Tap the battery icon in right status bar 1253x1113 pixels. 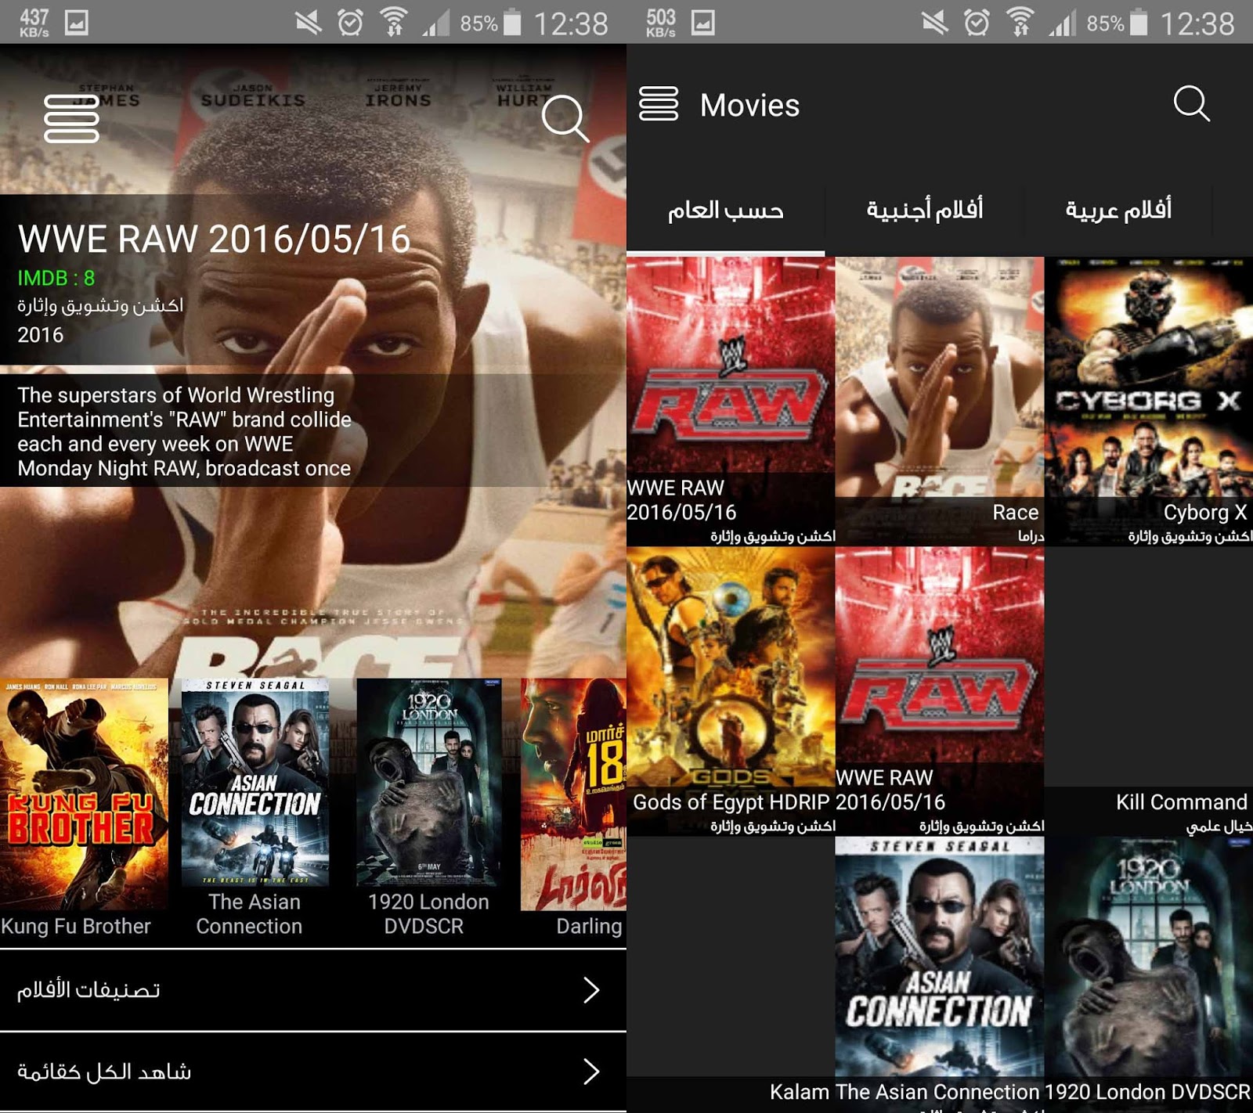tap(1139, 23)
